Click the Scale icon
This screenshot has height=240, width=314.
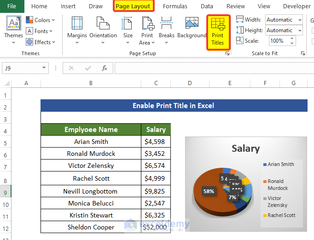pos(240,40)
